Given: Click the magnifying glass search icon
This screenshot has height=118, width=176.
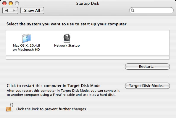Looking at the screenshot, I should [133, 11].
